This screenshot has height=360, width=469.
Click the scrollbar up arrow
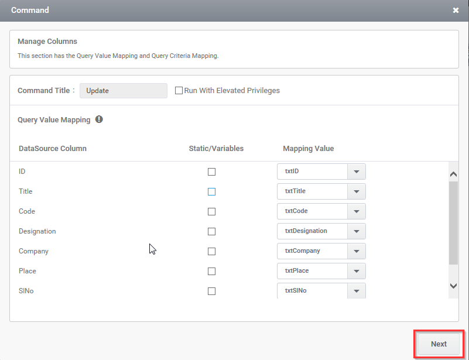(453, 174)
